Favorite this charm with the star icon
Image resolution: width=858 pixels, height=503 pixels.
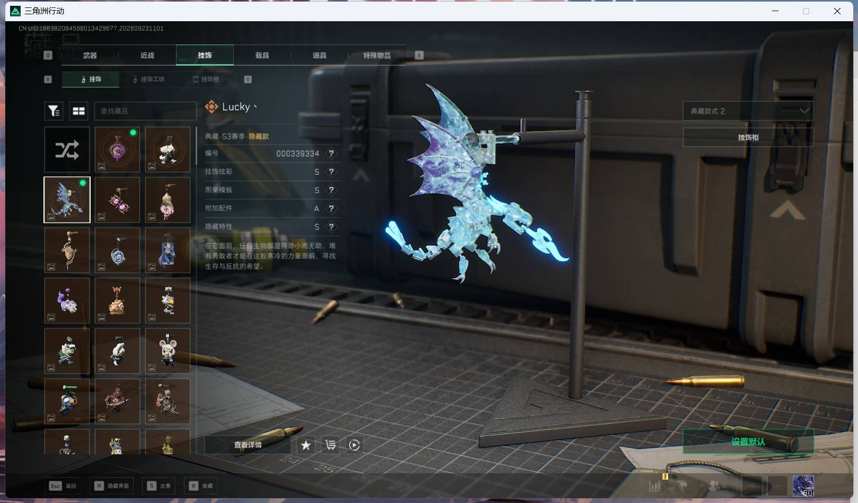pos(306,445)
